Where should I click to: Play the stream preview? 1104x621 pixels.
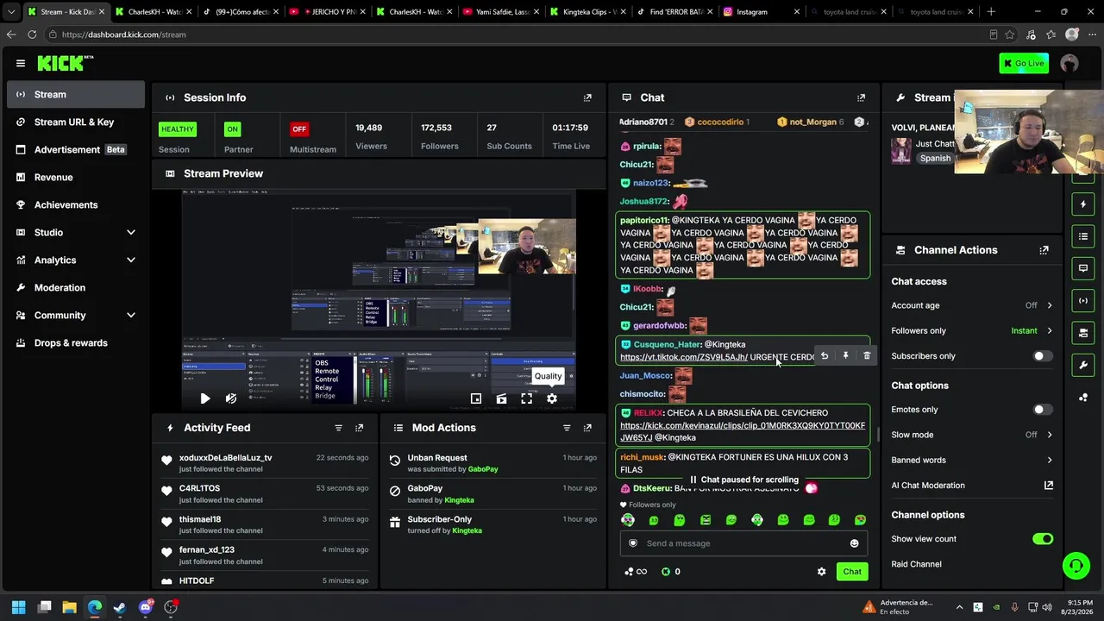point(204,398)
